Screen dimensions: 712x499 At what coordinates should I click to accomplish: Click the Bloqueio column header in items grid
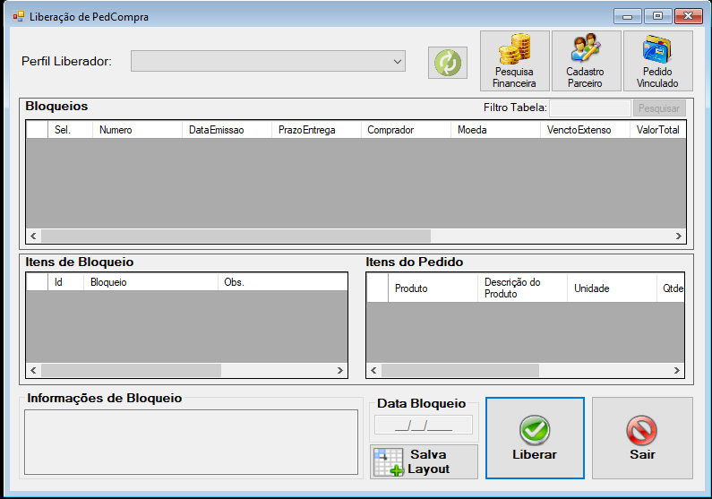click(x=150, y=282)
